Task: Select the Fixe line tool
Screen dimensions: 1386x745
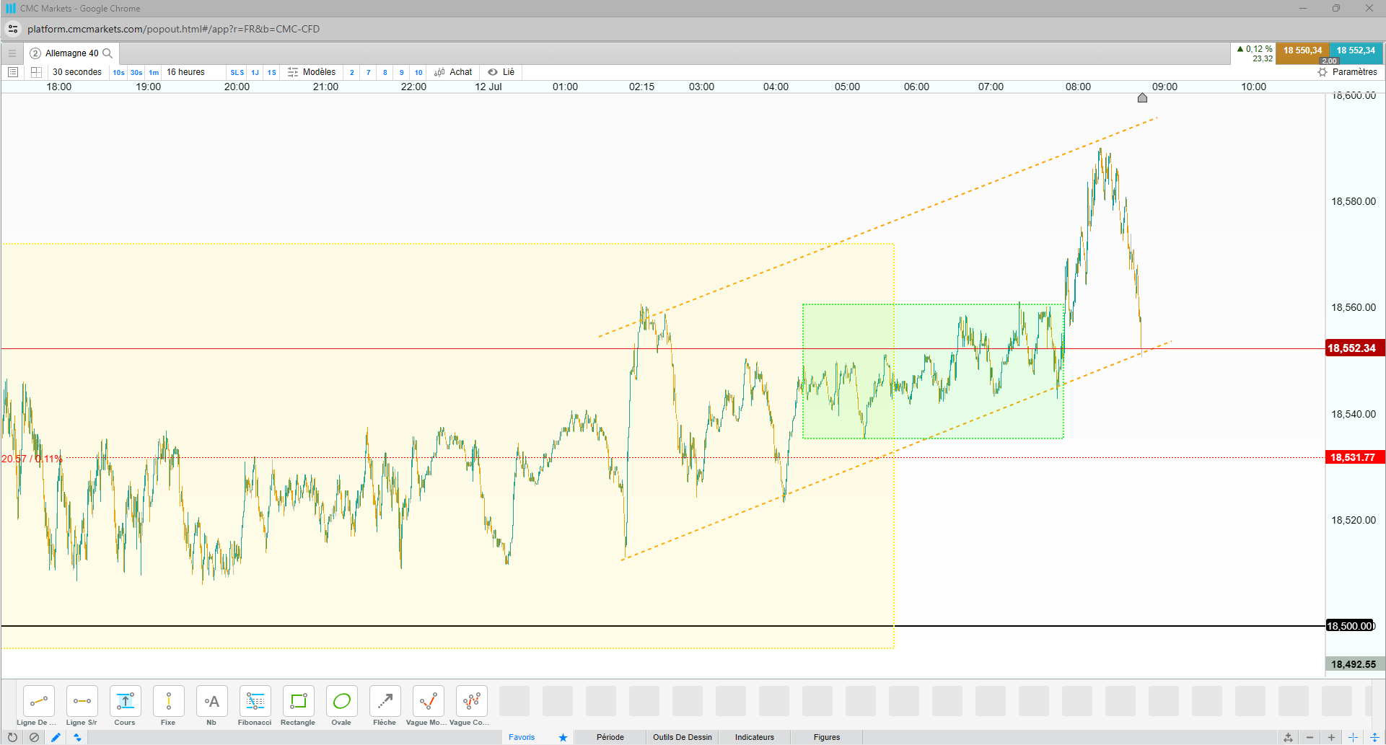Action: pos(168,701)
